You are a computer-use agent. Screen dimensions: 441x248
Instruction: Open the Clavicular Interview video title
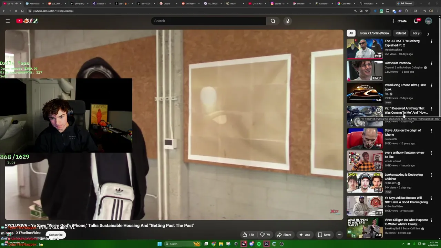pos(398,63)
